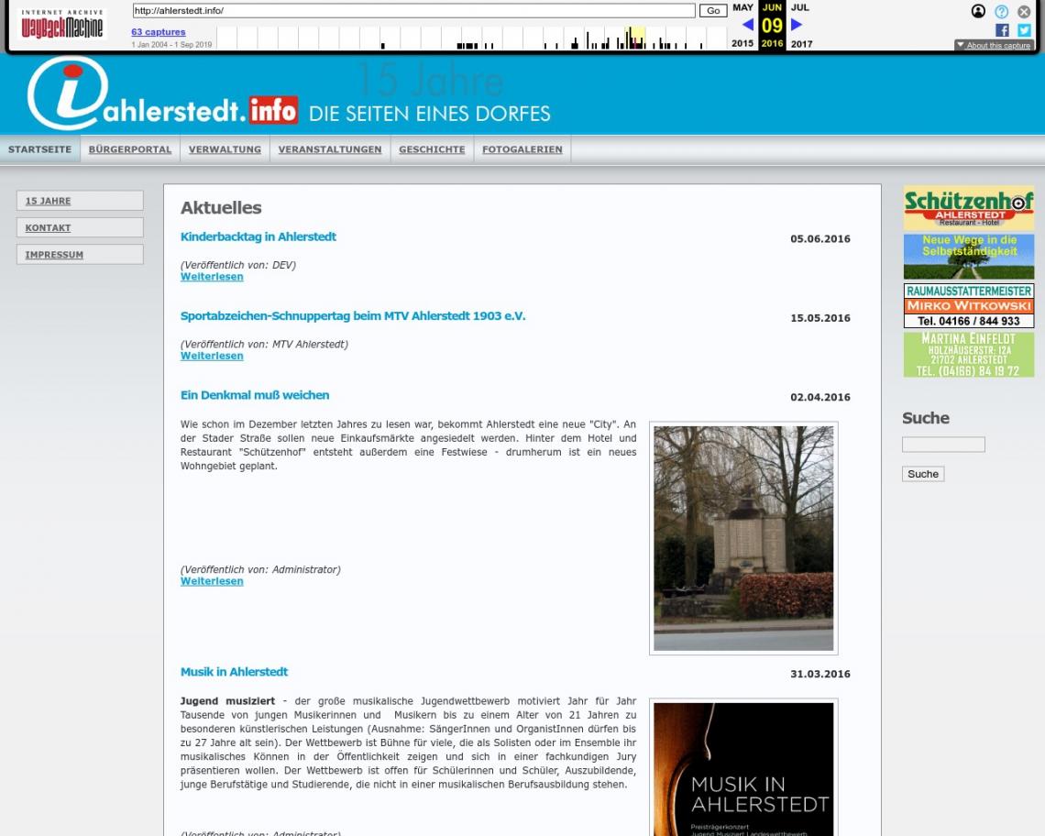Click the Musik in Ahlerstedt poster thumbnail

tap(743, 768)
